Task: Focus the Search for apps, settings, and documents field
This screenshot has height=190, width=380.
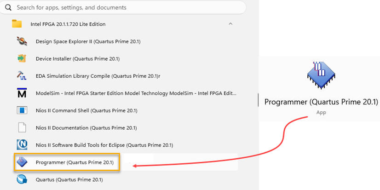Action: tap(123, 7)
